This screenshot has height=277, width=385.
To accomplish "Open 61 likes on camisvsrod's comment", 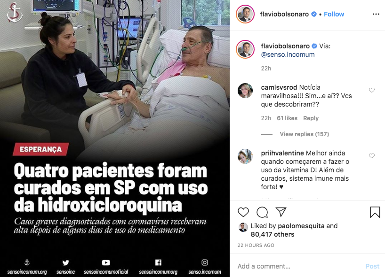I will point(287,118).
